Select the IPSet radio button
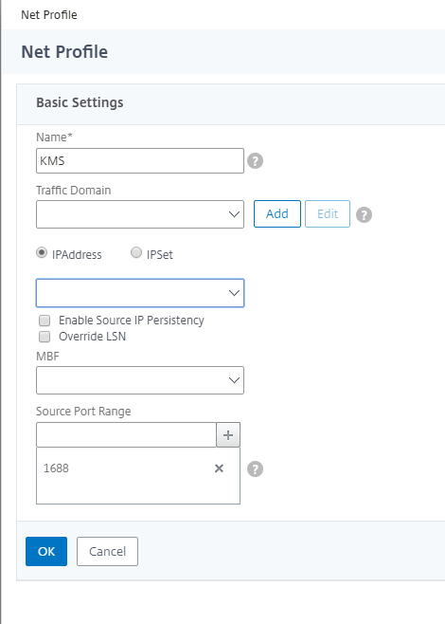The height and width of the screenshot is (624, 445). [136, 252]
